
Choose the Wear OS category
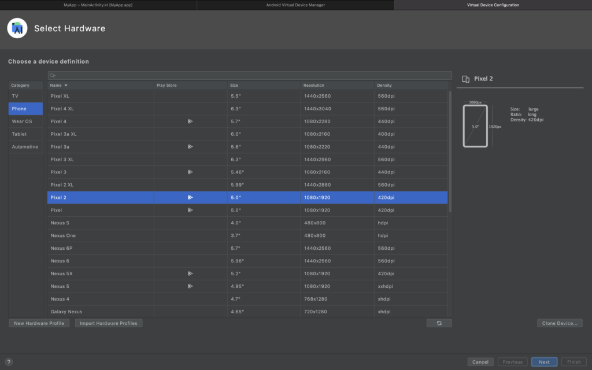(x=25, y=121)
